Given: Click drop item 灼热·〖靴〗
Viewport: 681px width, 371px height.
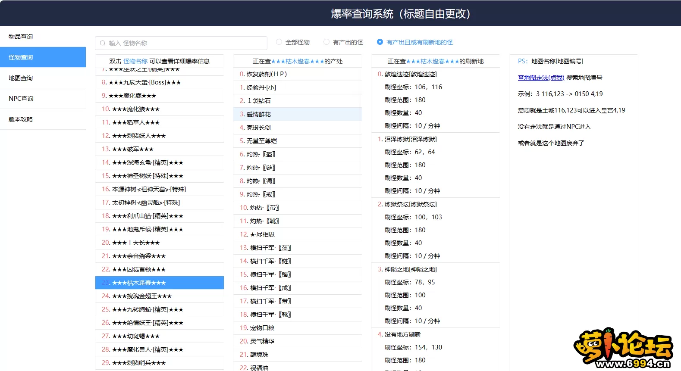Looking at the screenshot, I should pos(298,221).
